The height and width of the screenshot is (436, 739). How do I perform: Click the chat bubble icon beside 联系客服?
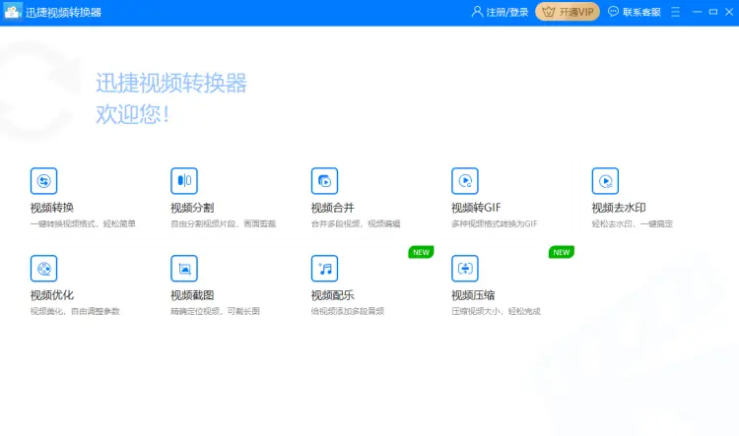click(x=613, y=12)
